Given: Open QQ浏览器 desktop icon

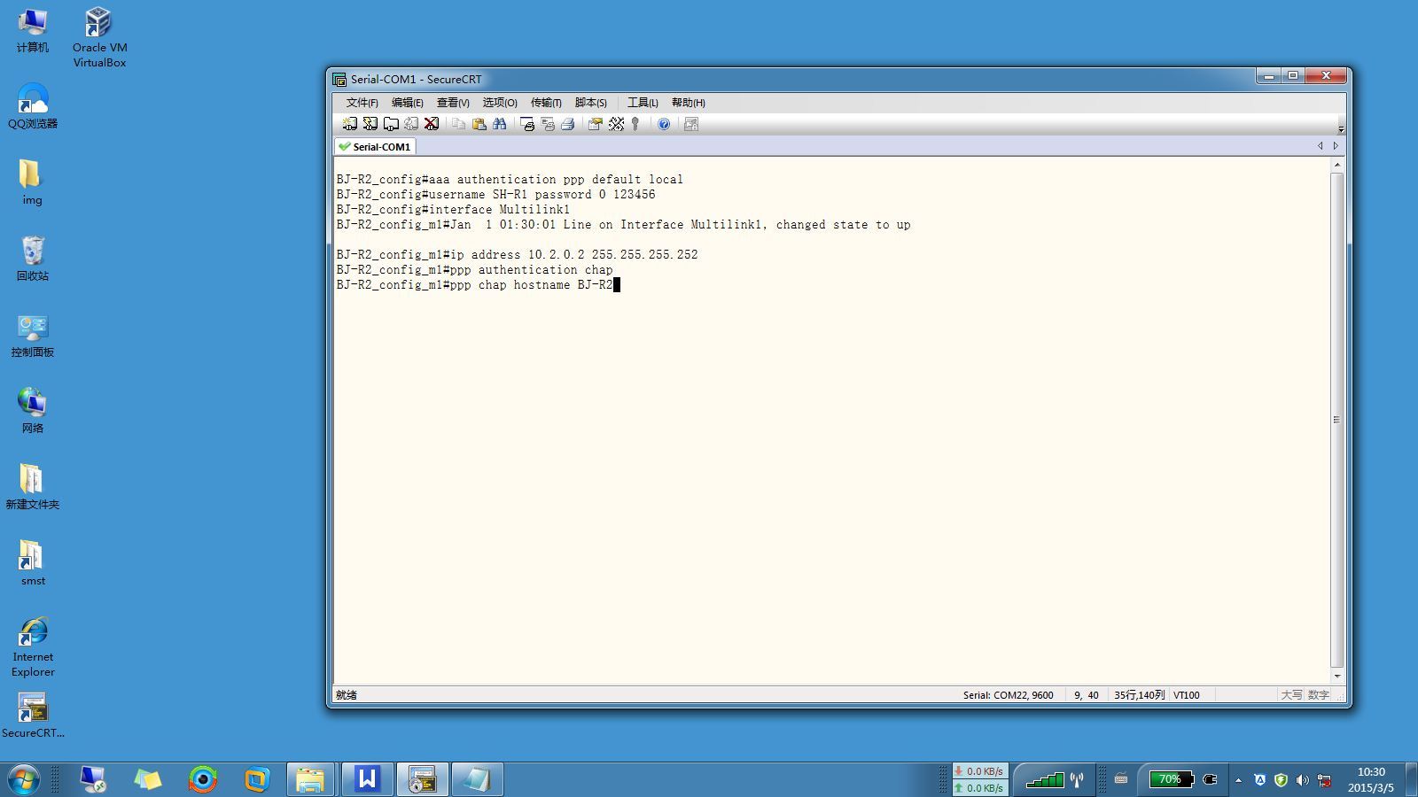Looking at the screenshot, I should tap(33, 105).
